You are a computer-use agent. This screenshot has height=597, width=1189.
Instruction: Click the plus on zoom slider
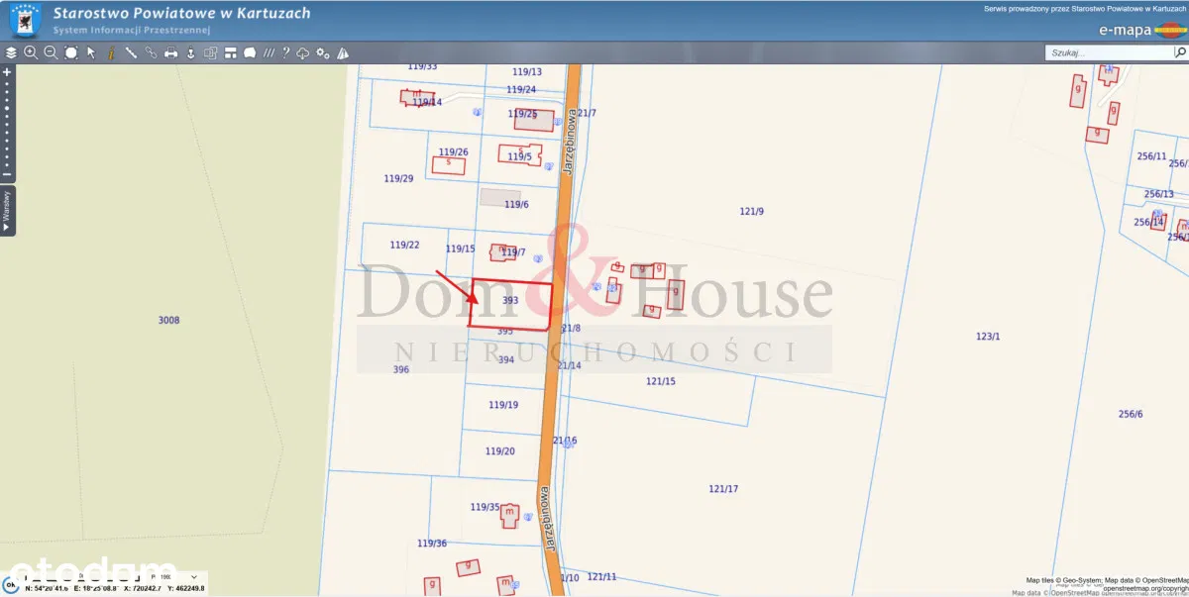[7, 72]
